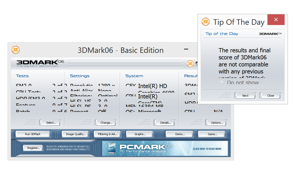Screen dimensions: 294x174
Task: Click the tip text about 3DMark06 results
Action: click(244, 63)
